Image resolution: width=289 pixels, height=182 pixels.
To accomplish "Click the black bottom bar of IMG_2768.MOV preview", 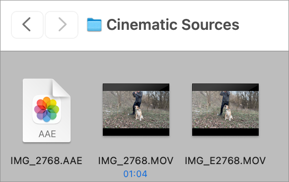I will [136, 132].
